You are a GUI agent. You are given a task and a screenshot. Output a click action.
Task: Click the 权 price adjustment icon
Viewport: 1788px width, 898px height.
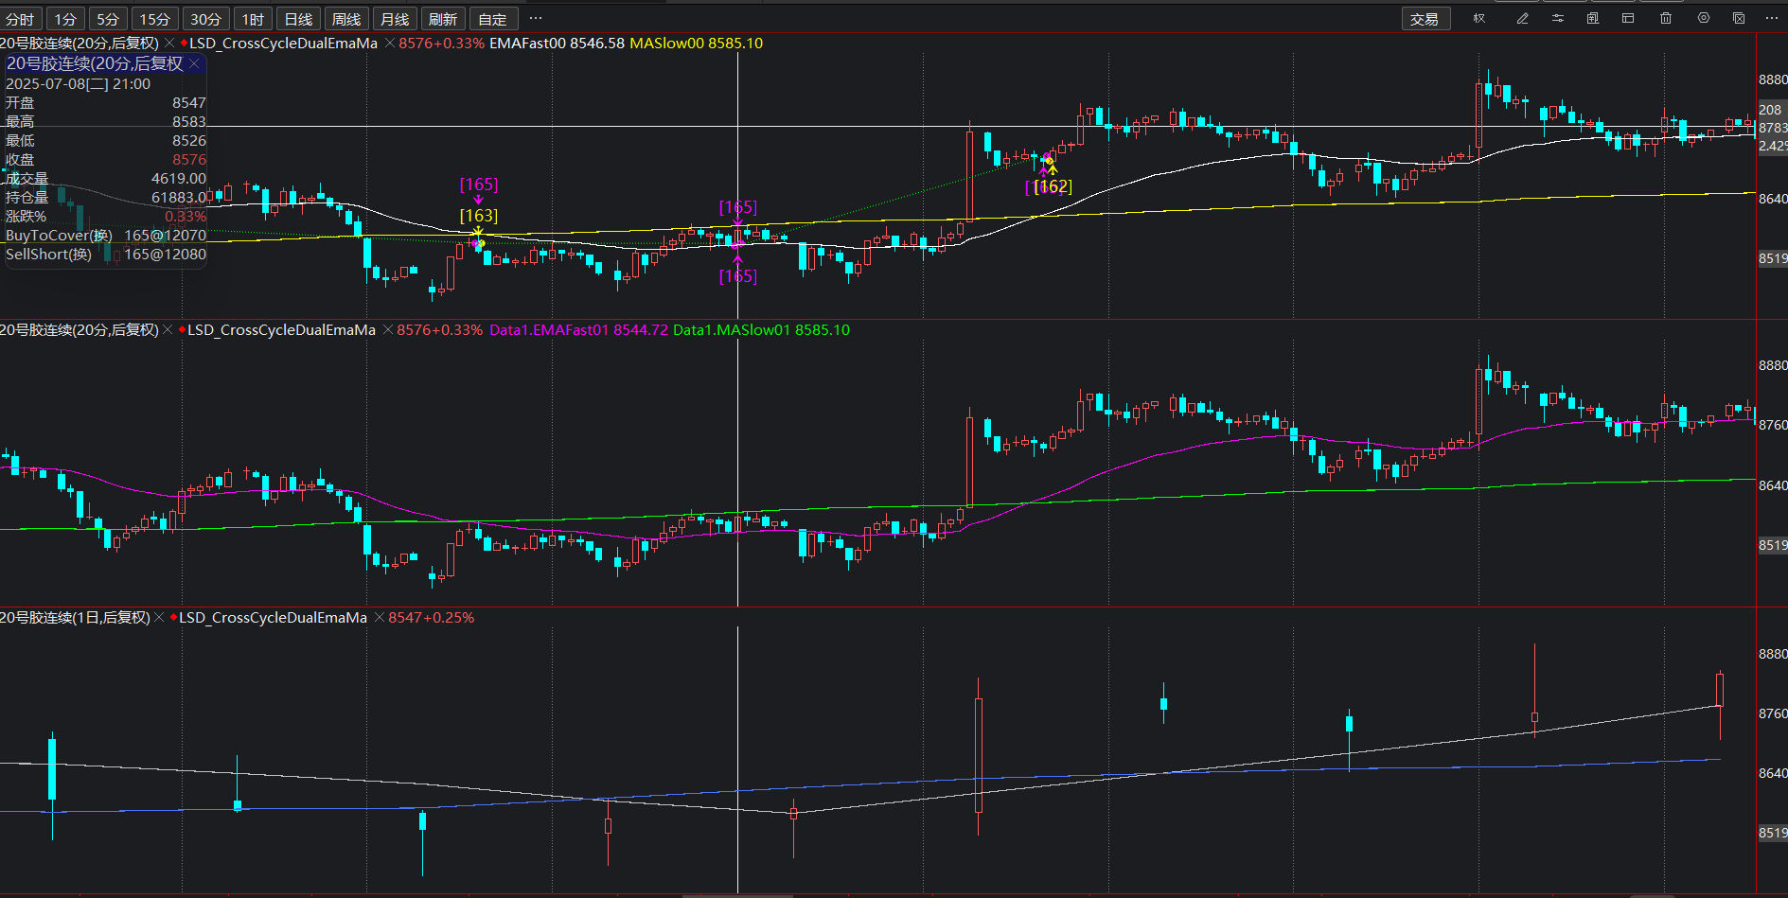point(1479,19)
